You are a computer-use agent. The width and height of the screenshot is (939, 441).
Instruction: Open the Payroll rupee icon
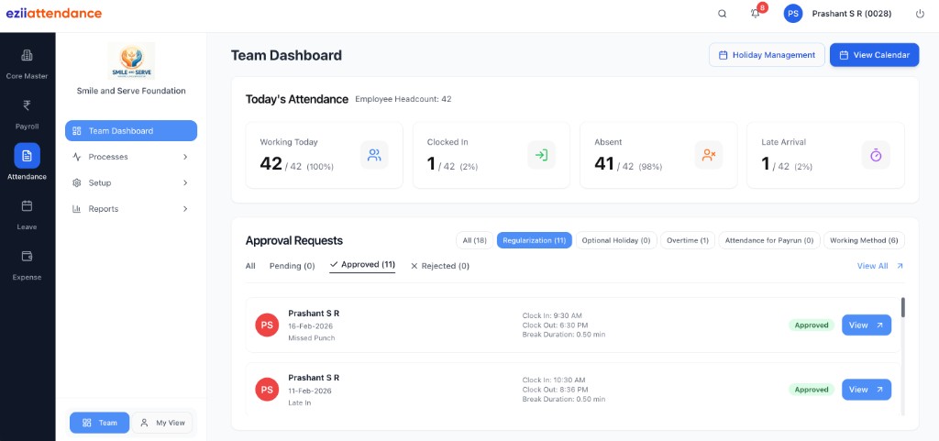27,106
